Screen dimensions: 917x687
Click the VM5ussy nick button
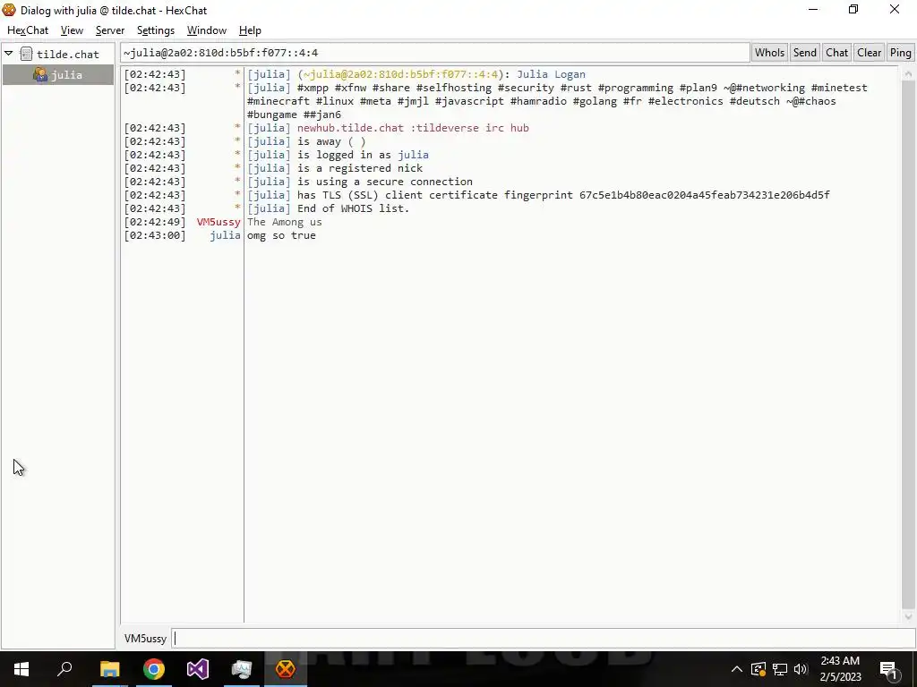point(145,639)
